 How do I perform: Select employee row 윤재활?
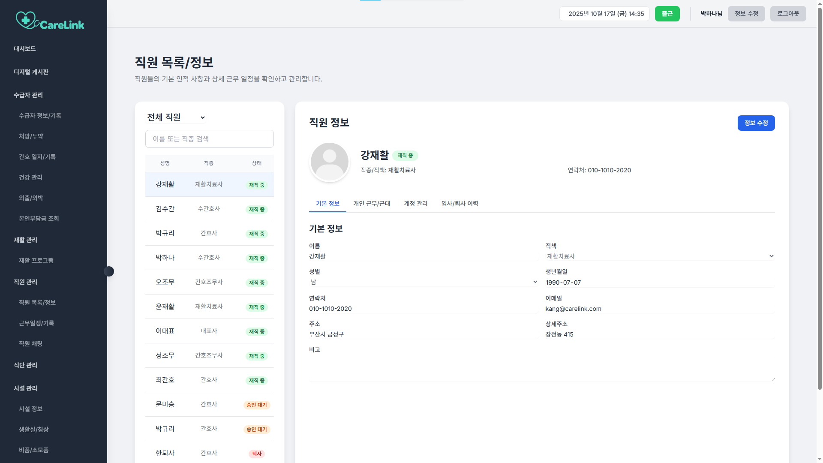click(x=209, y=307)
